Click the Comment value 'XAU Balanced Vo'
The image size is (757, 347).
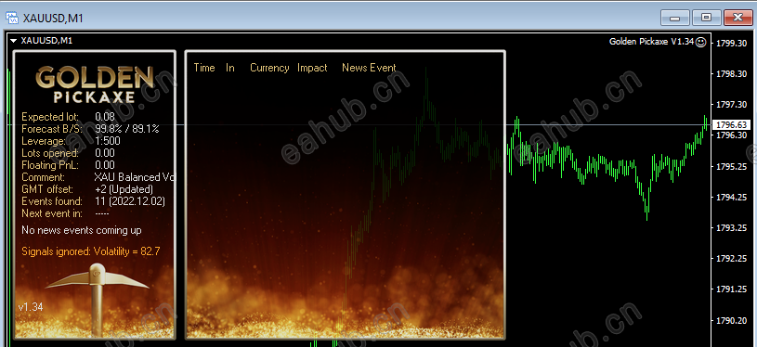[x=135, y=177]
